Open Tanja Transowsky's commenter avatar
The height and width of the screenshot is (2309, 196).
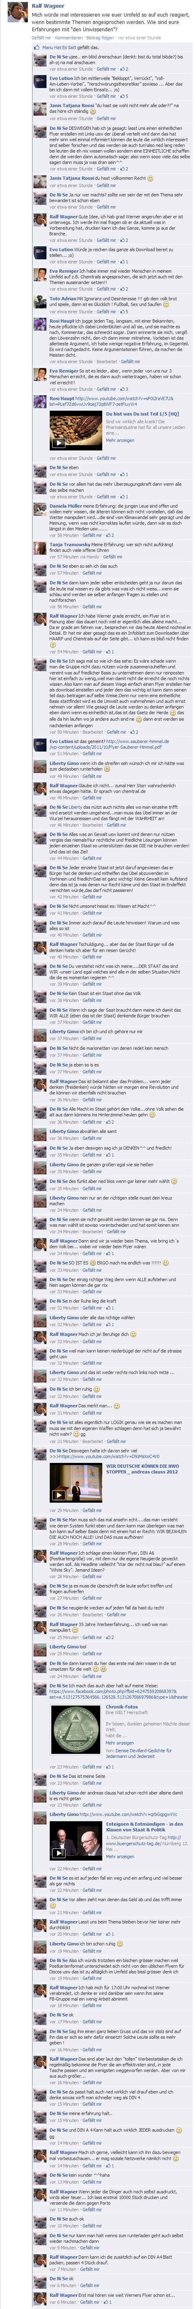pos(41,549)
